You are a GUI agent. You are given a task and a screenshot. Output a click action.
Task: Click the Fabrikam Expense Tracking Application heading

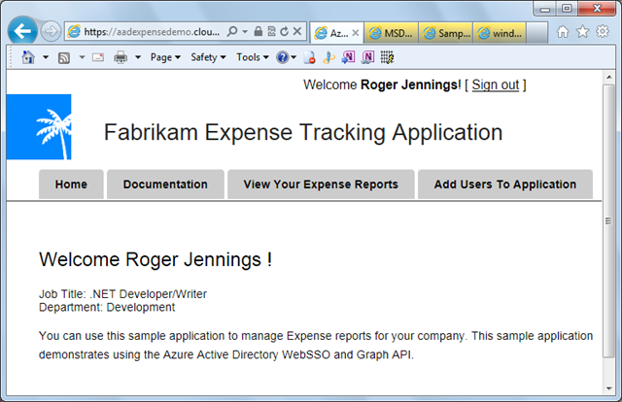tap(303, 132)
